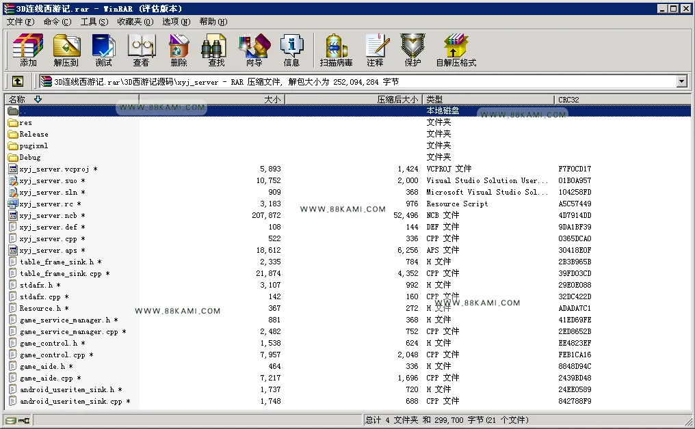
Task: Open the File (文件) menu
Action: pos(21,22)
